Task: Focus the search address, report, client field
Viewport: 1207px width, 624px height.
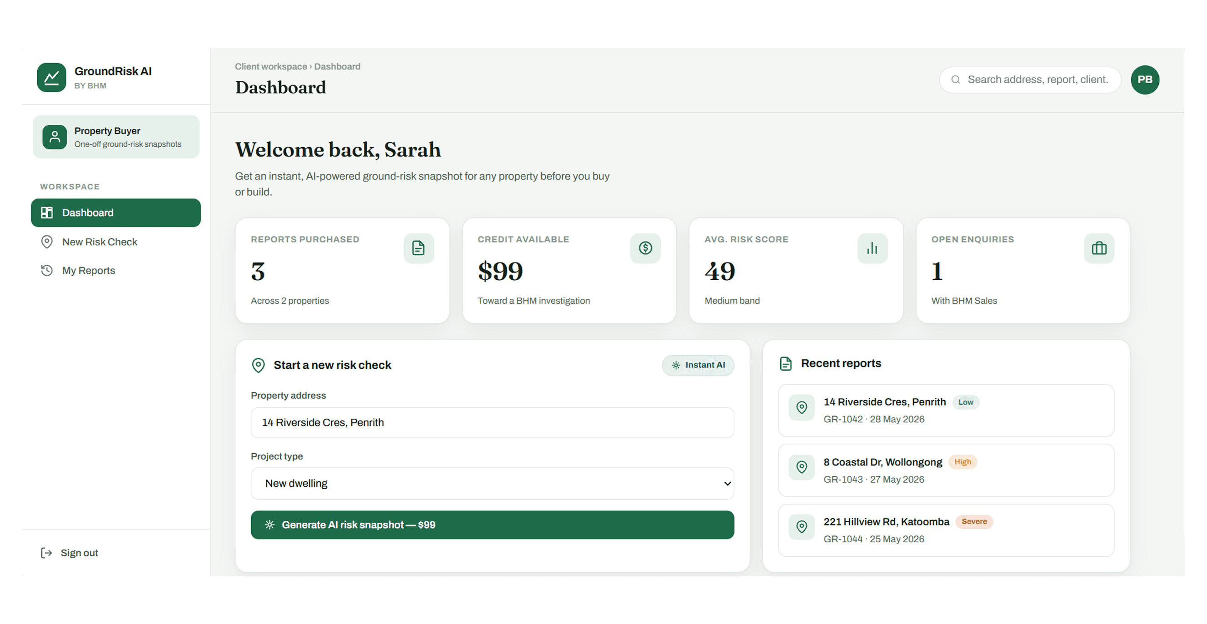Action: [1030, 79]
